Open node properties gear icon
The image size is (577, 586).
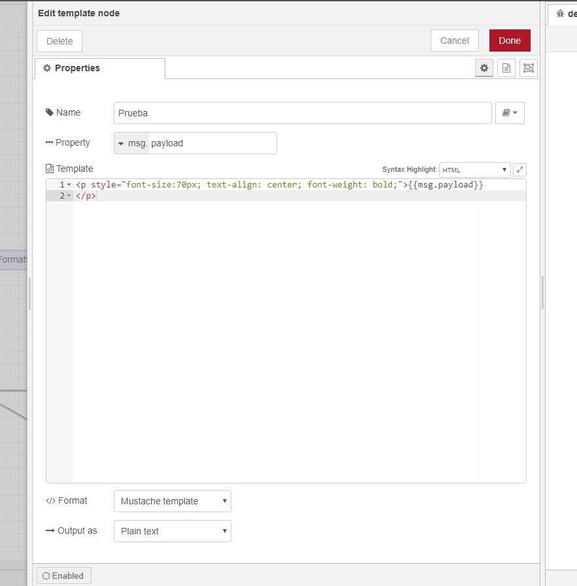[x=484, y=68]
